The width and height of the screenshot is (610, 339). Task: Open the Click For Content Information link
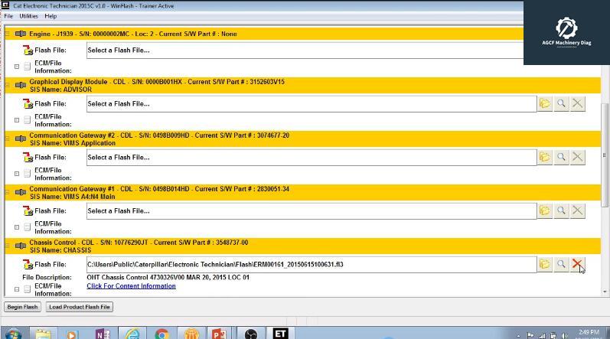coord(131,286)
